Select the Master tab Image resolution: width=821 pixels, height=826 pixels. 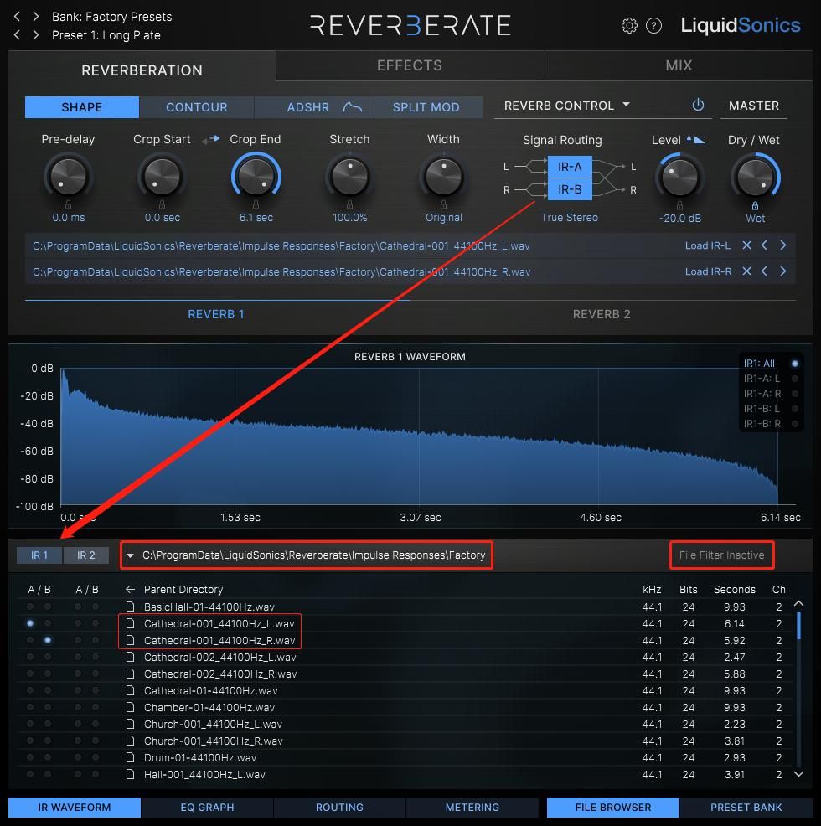[753, 106]
